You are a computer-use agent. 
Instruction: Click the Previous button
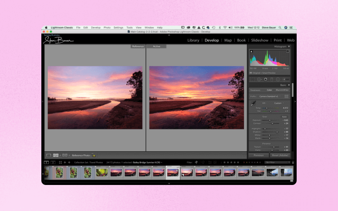[x=258, y=155]
